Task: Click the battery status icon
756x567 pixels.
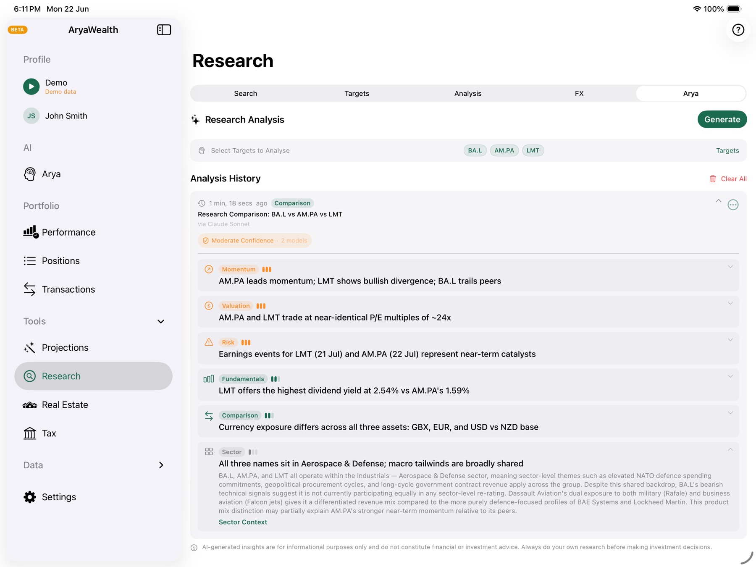Action: tap(734, 9)
